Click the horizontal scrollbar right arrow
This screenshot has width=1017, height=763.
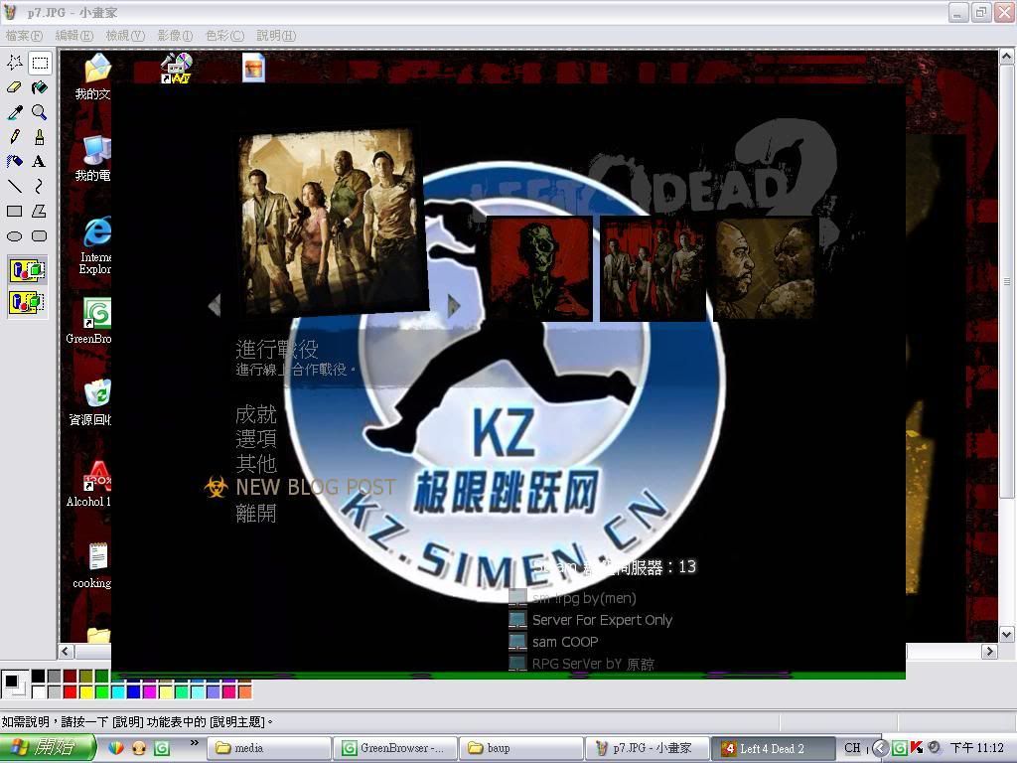989,652
